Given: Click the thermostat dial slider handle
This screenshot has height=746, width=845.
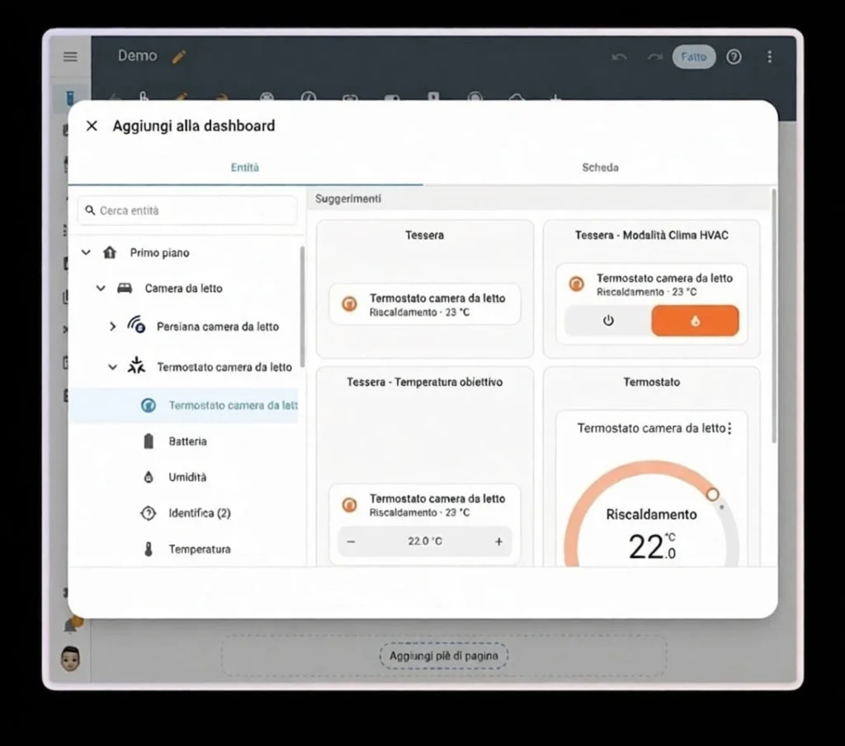Looking at the screenshot, I should pyautogui.click(x=712, y=494).
